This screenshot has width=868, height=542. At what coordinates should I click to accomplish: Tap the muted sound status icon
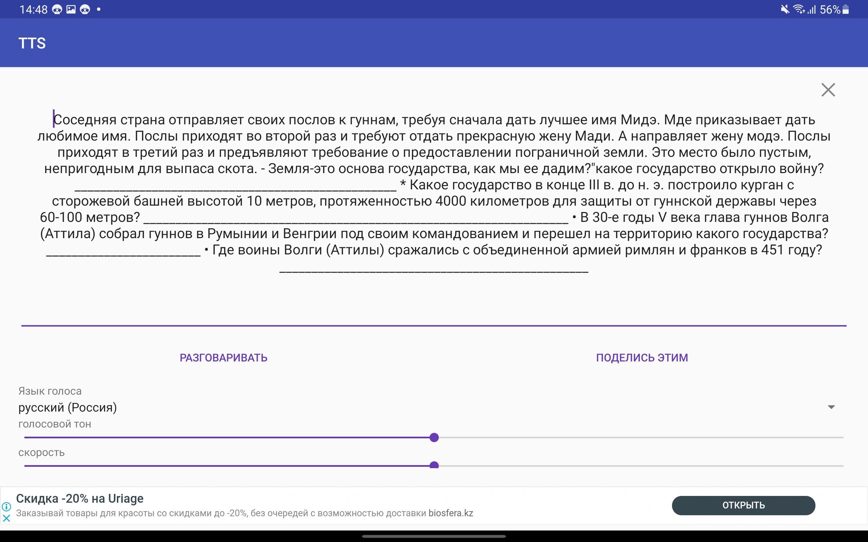tap(785, 9)
